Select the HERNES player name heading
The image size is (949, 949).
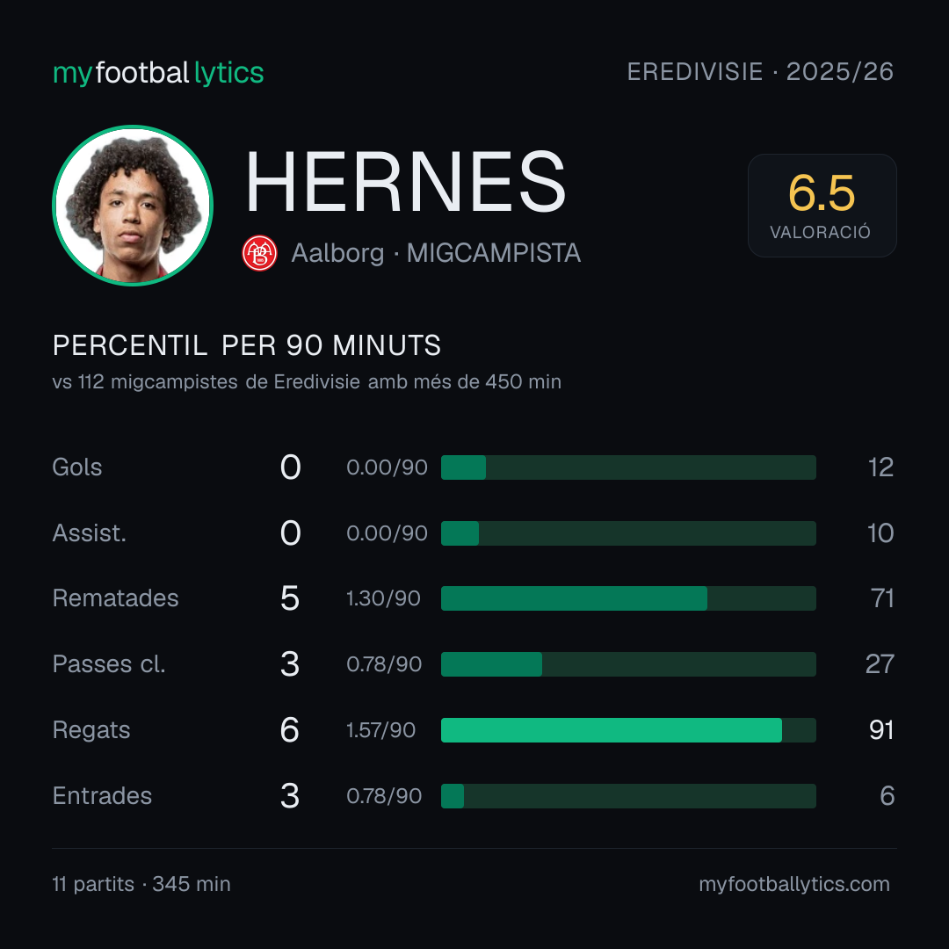point(405,182)
